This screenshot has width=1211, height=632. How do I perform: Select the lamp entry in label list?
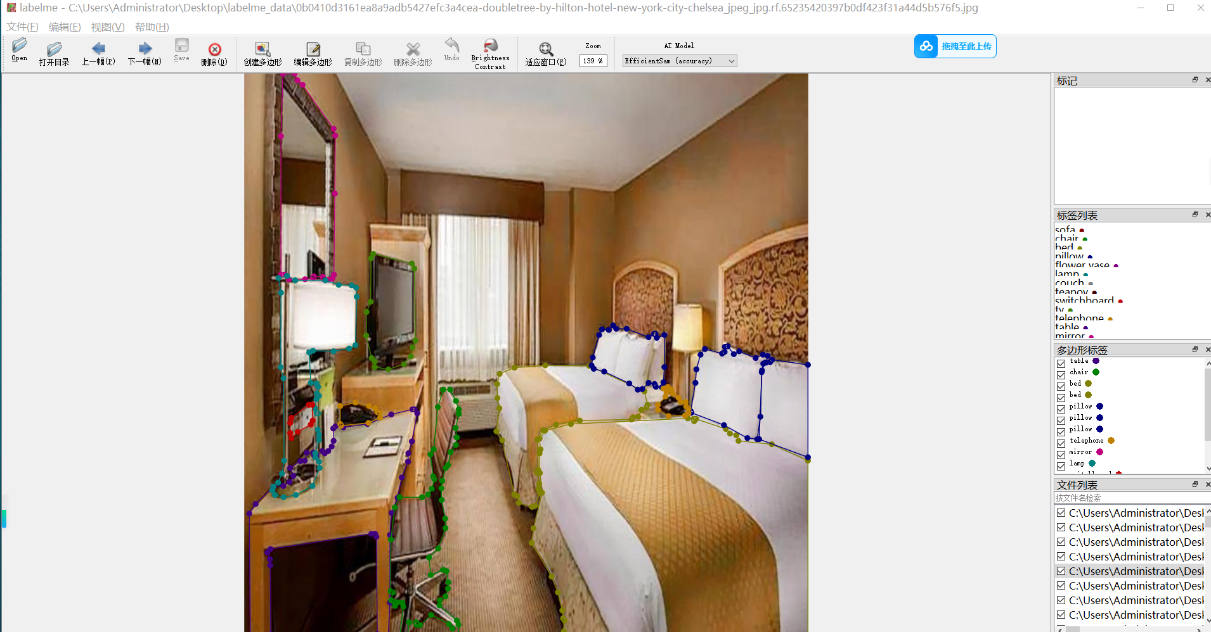pos(1067,274)
